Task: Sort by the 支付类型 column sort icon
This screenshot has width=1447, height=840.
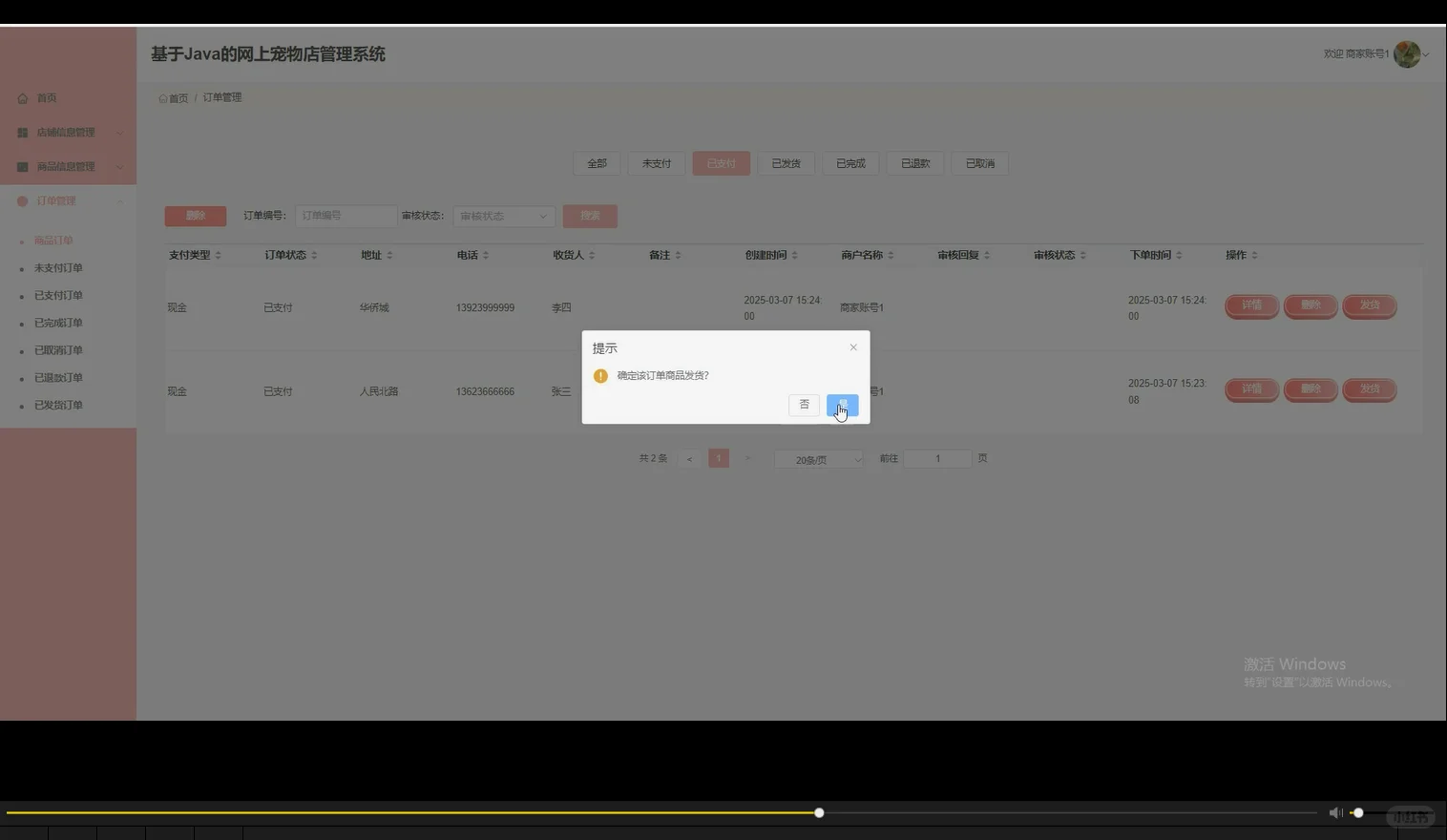Action: pyautogui.click(x=218, y=255)
